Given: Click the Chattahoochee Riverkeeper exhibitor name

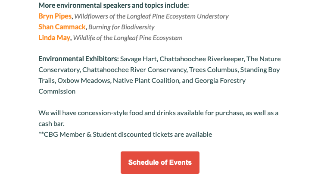Looking at the screenshot, I should point(202,59).
